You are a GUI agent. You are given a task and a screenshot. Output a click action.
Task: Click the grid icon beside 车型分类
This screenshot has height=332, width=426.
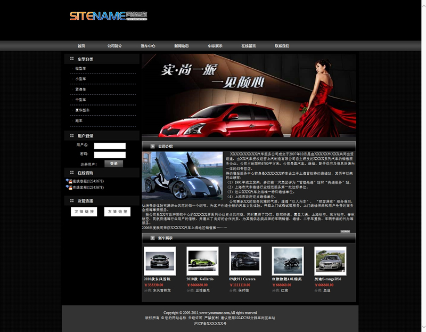[71, 59]
